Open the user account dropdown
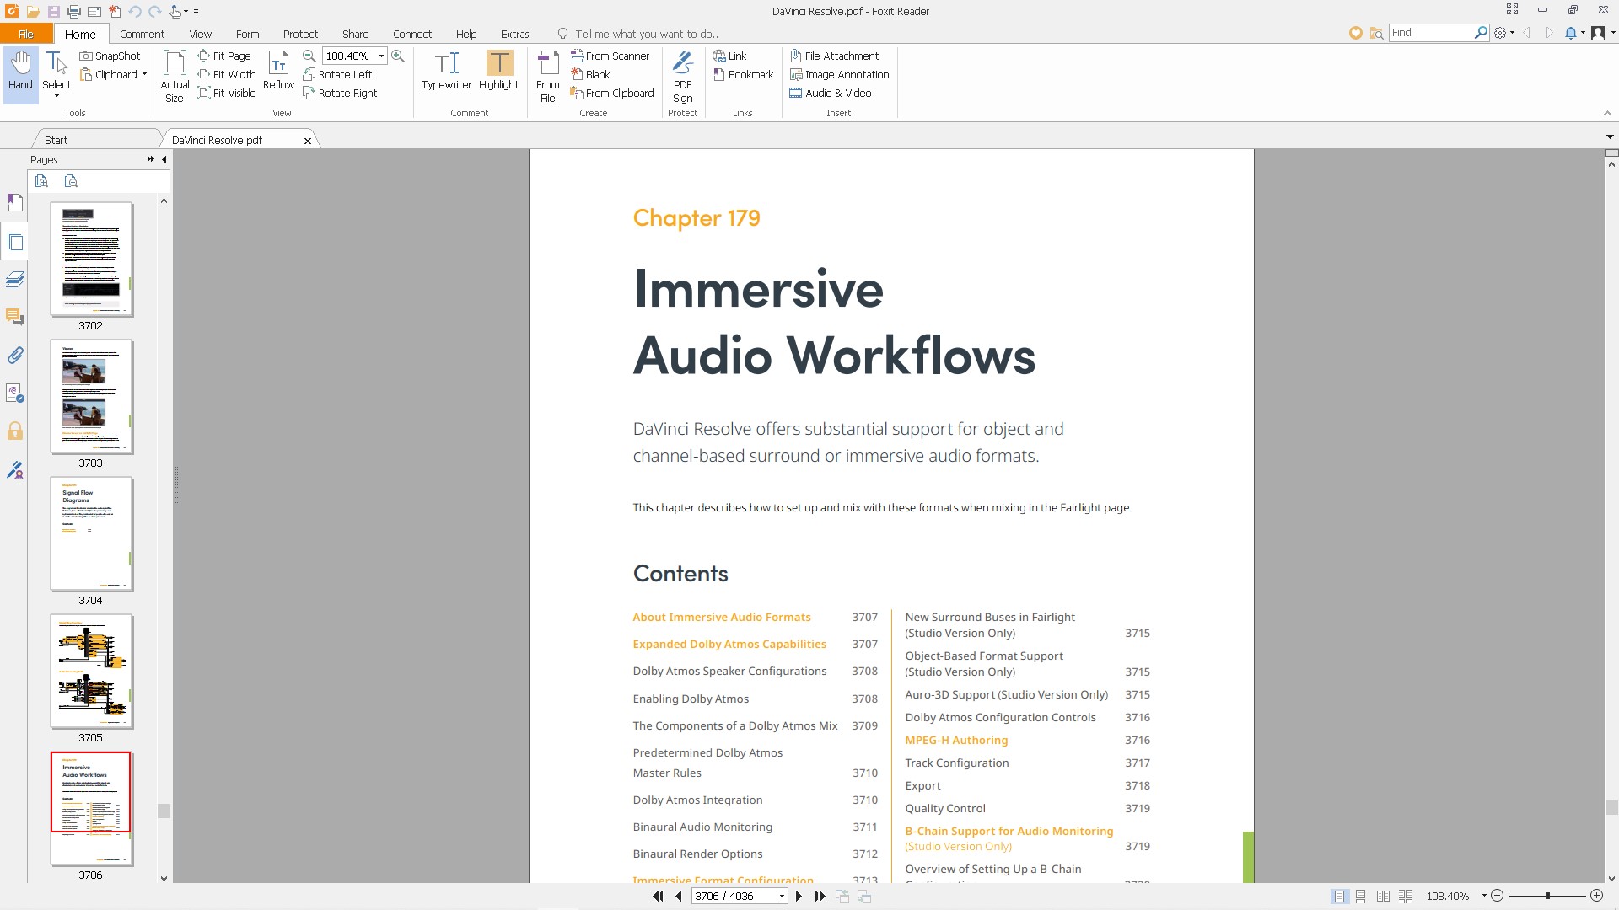1619x910 pixels. pyautogui.click(x=1602, y=33)
